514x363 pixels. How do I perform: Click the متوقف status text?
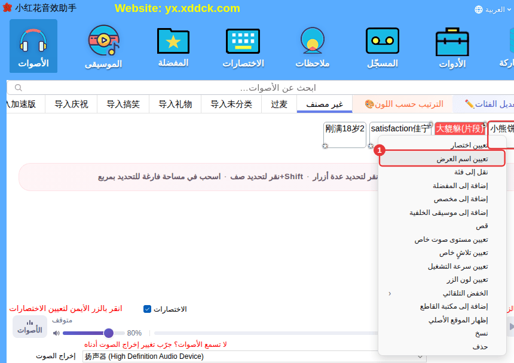tap(62, 320)
